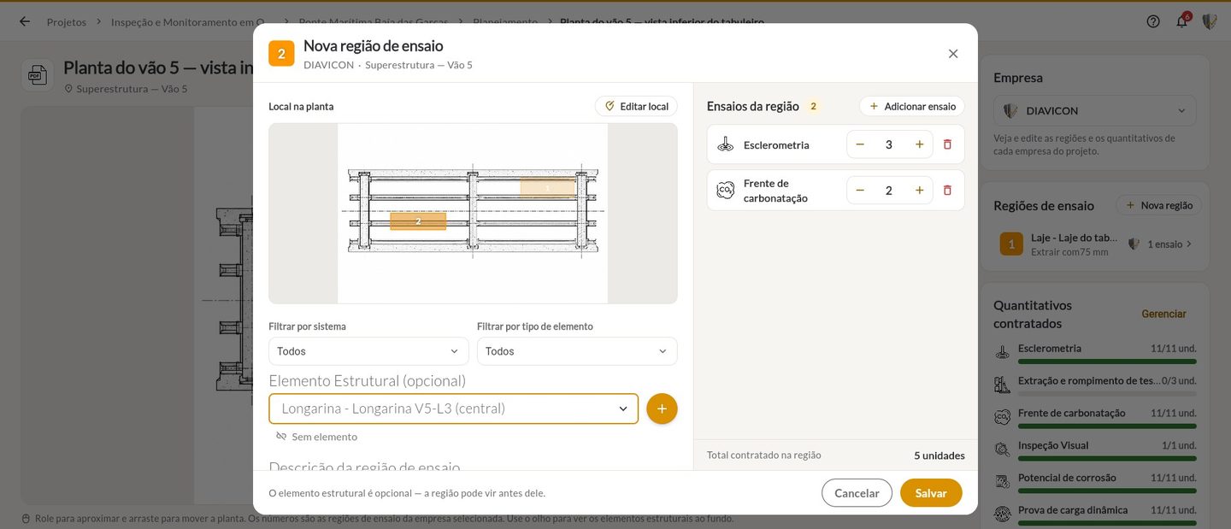
Task: Click the orange region number 2 badge
Action: pyautogui.click(x=281, y=53)
